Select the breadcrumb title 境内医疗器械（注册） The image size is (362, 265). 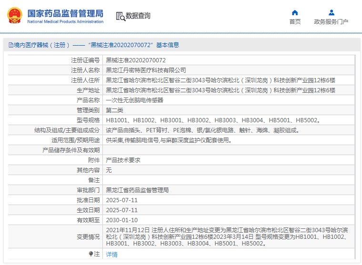[41, 45]
